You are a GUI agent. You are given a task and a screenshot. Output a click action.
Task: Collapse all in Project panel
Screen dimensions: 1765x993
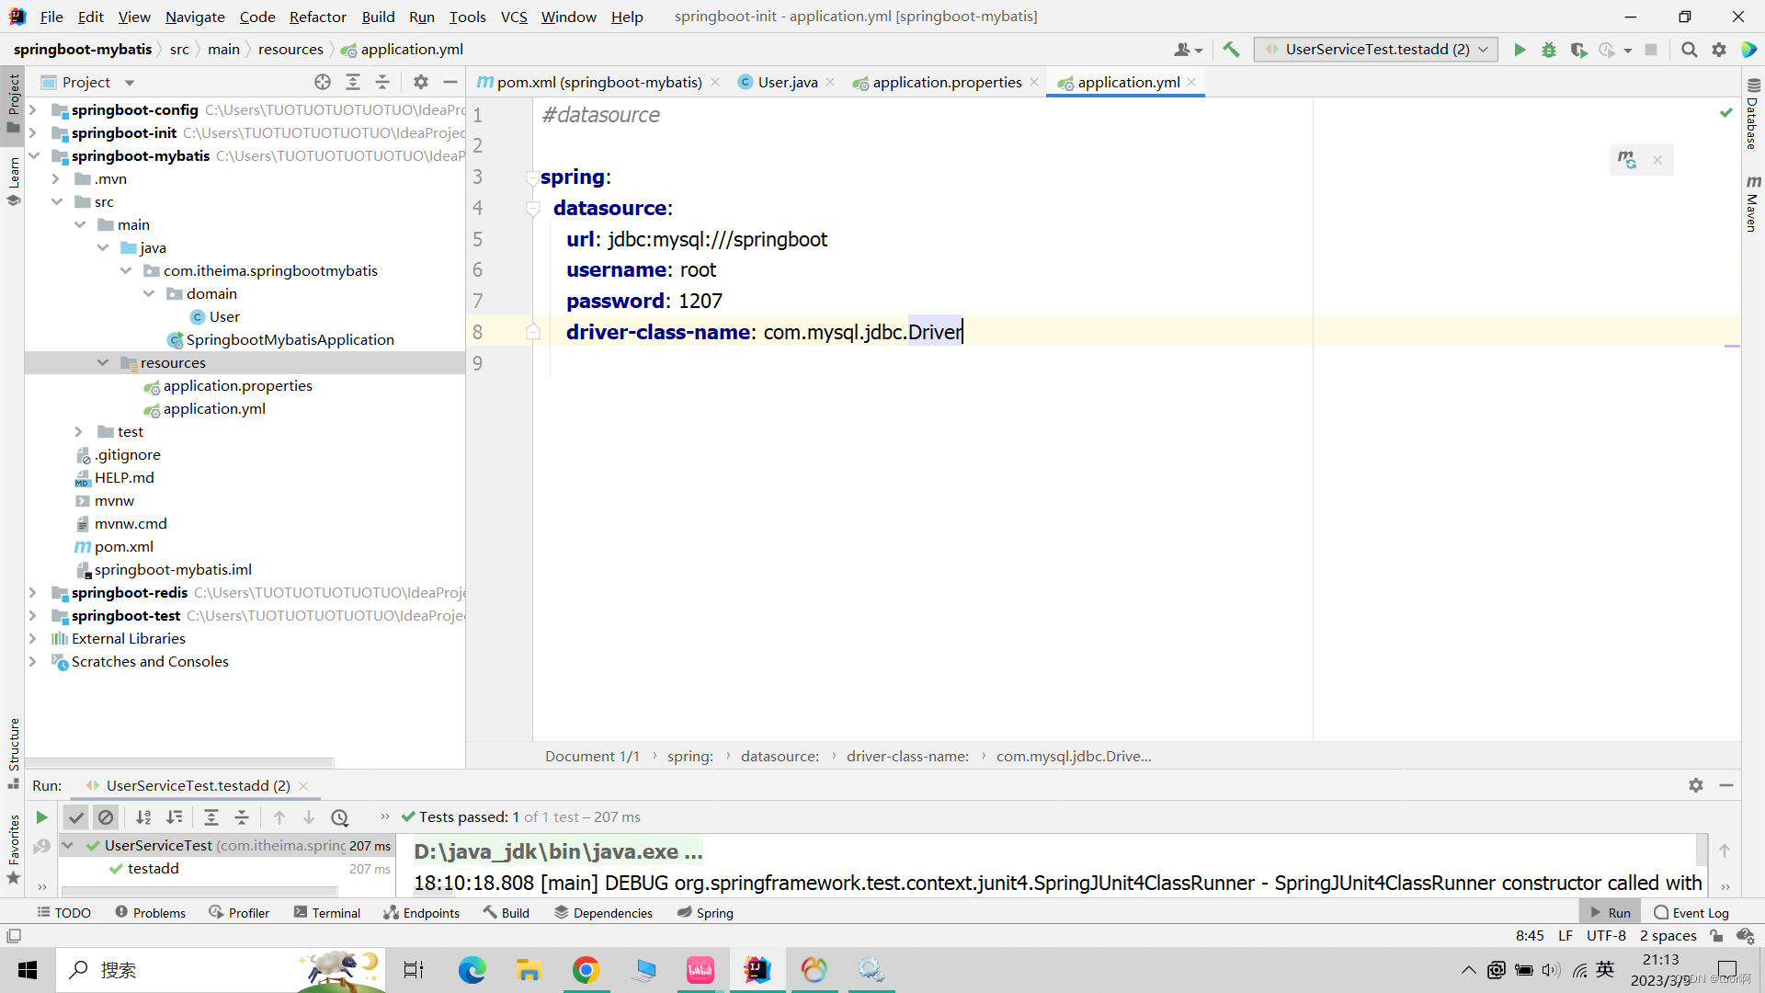coord(382,82)
